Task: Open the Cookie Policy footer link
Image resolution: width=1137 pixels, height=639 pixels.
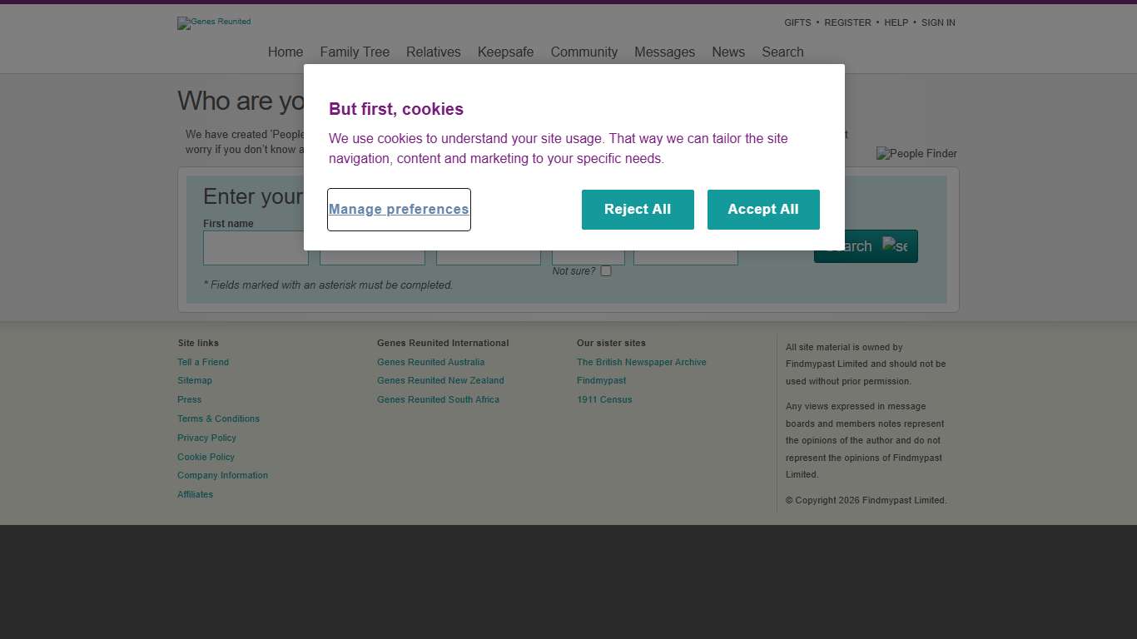Action: (206, 457)
